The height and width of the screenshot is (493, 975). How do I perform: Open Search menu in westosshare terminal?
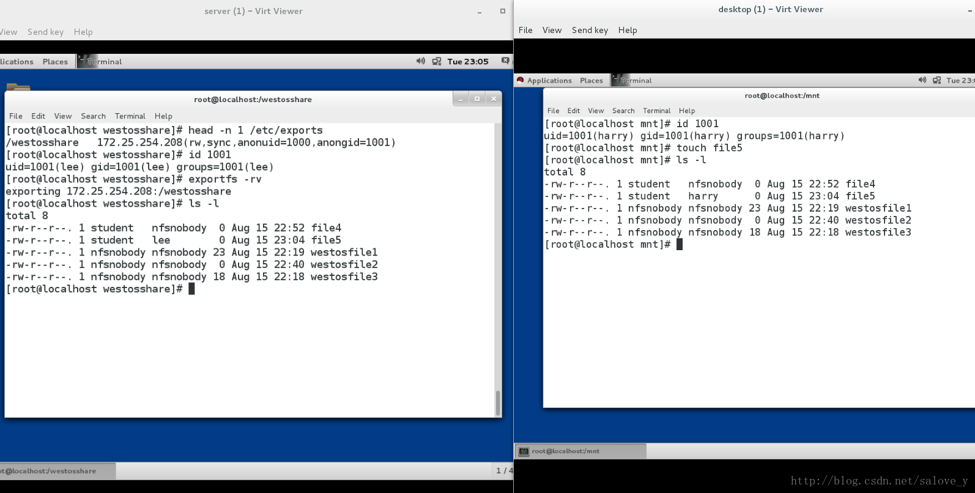(93, 116)
